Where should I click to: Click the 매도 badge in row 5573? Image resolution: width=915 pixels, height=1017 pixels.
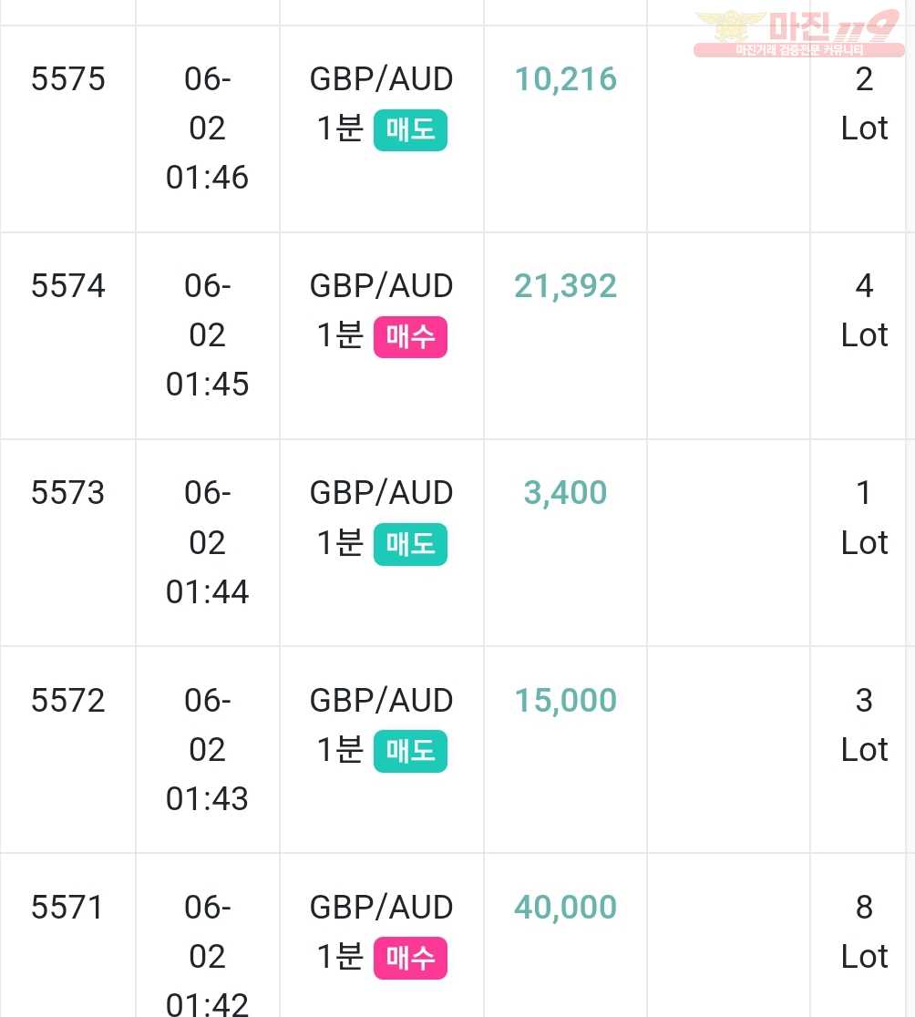pos(410,543)
